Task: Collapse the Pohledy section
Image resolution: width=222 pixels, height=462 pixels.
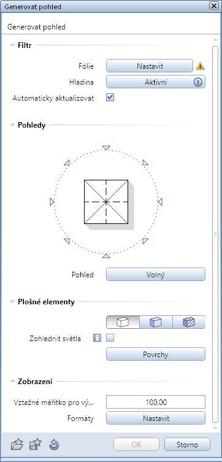Action: click(12, 125)
